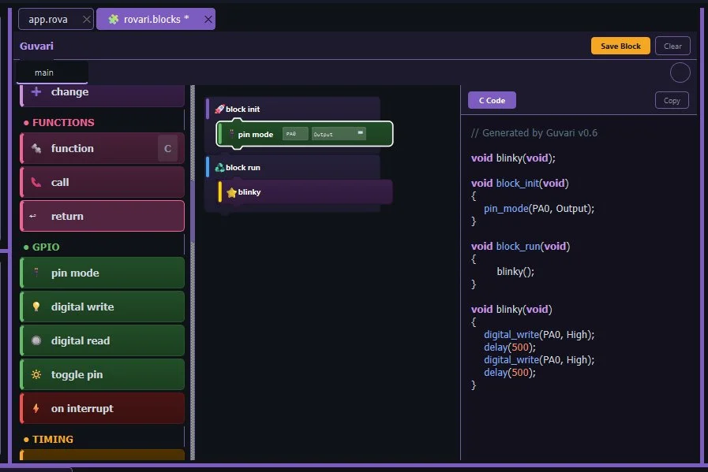Select the C Code tab
708x472 pixels.
(x=492, y=101)
